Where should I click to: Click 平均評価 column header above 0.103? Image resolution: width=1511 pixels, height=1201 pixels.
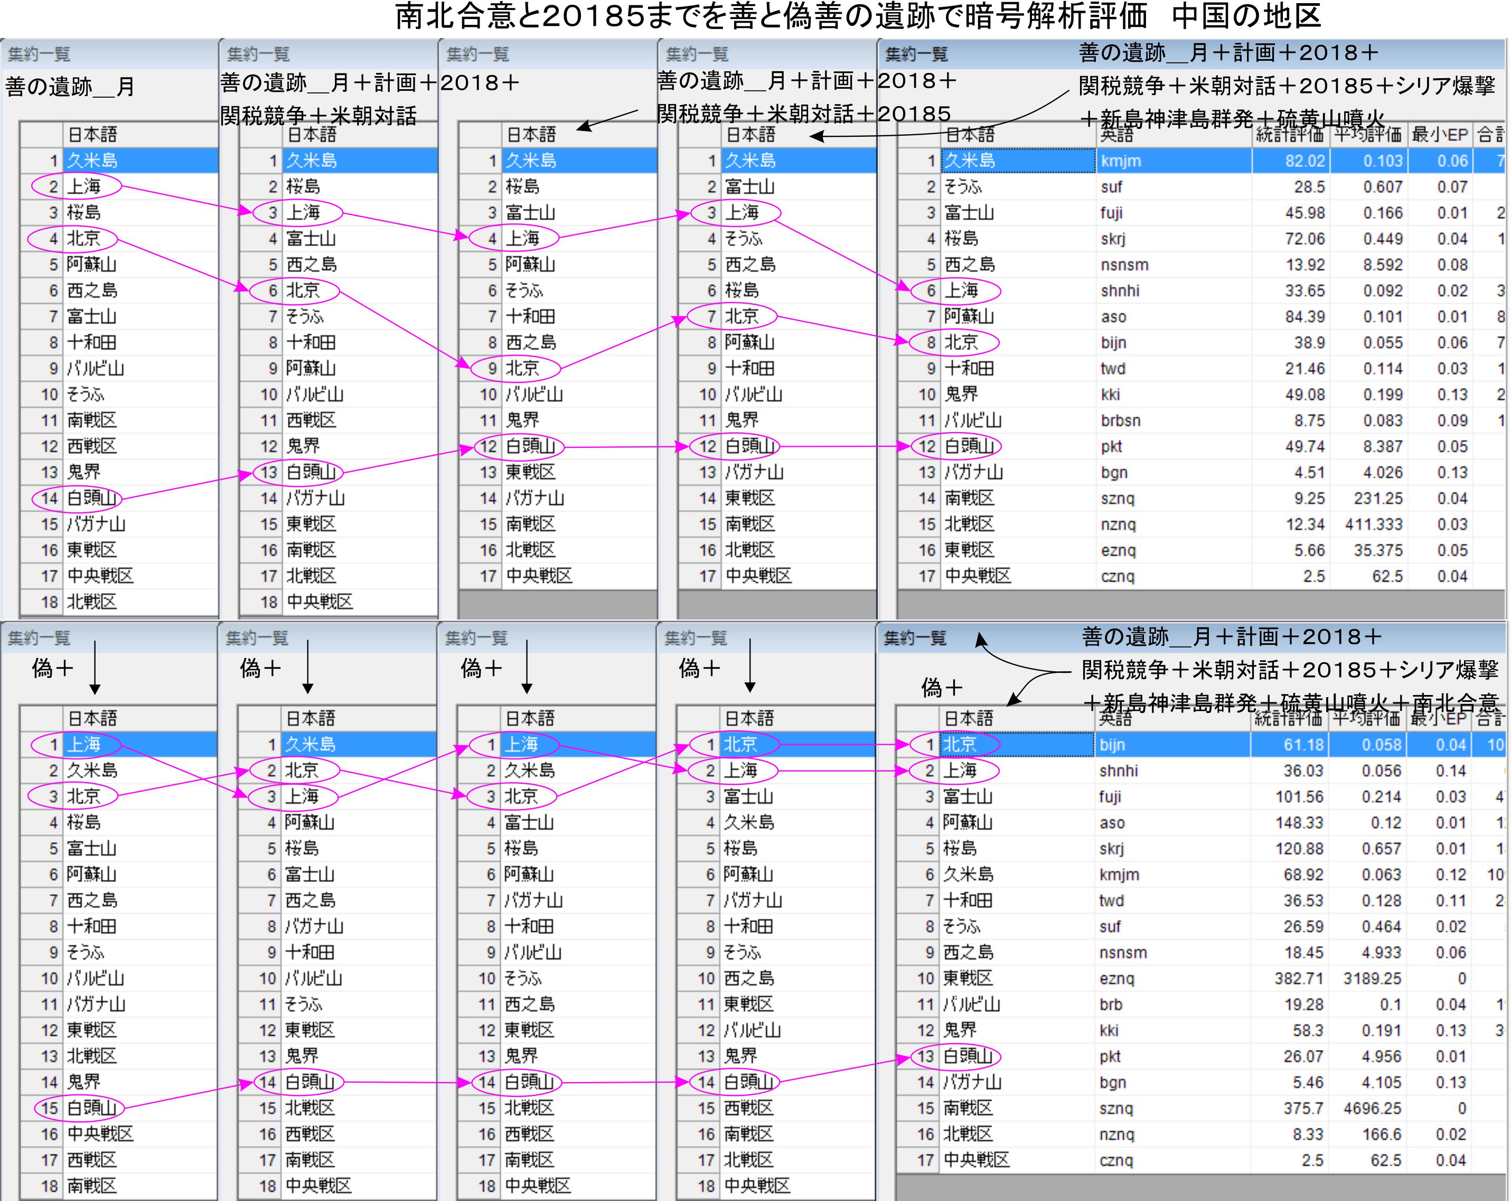pyautogui.click(x=1367, y=135)
